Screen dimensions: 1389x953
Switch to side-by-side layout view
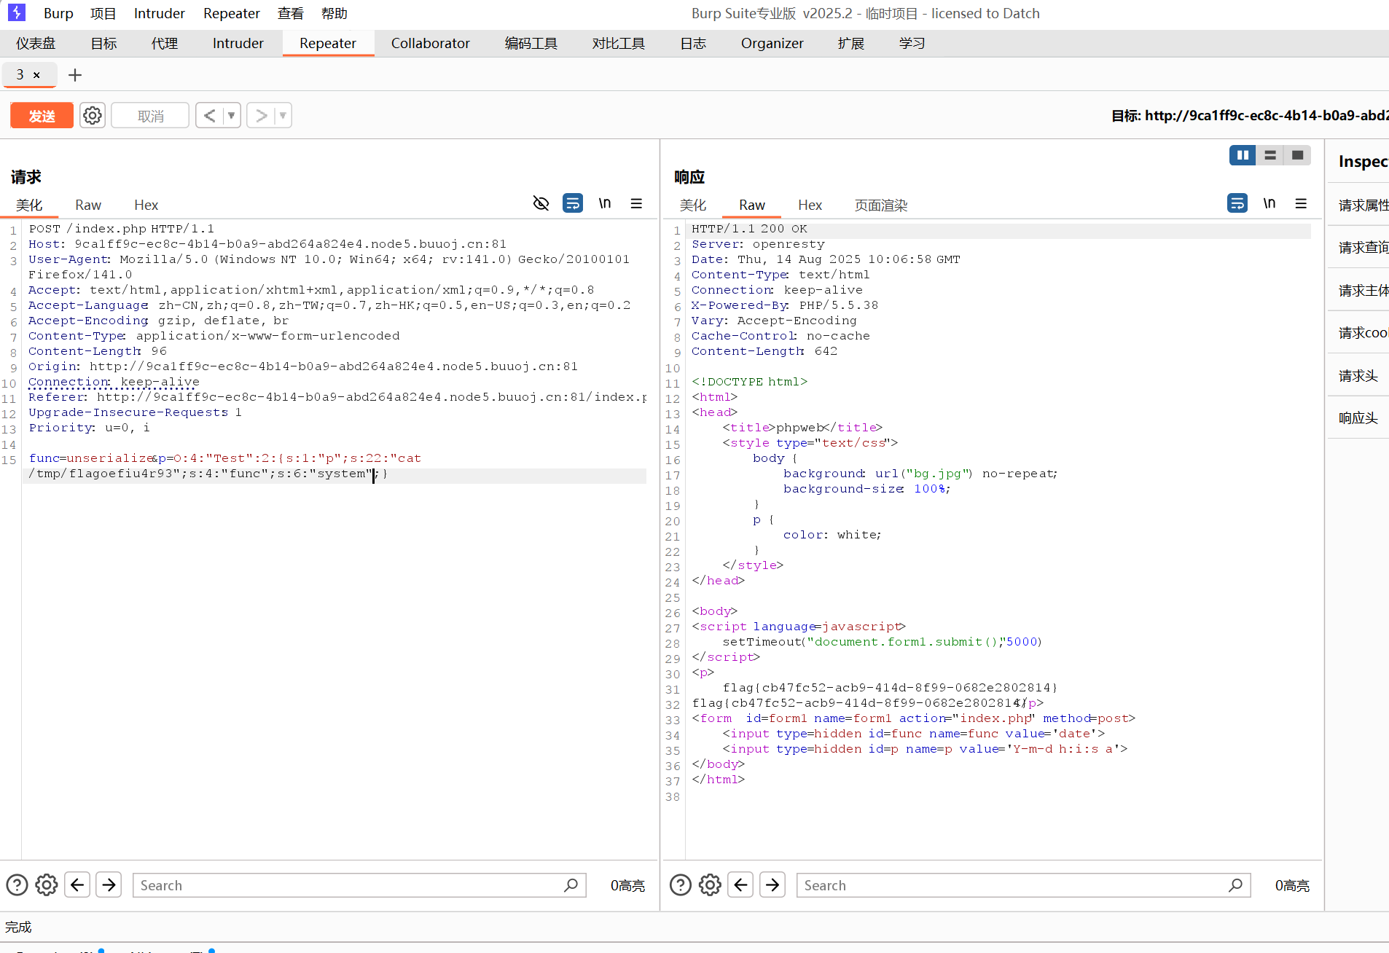[1243, 154]
